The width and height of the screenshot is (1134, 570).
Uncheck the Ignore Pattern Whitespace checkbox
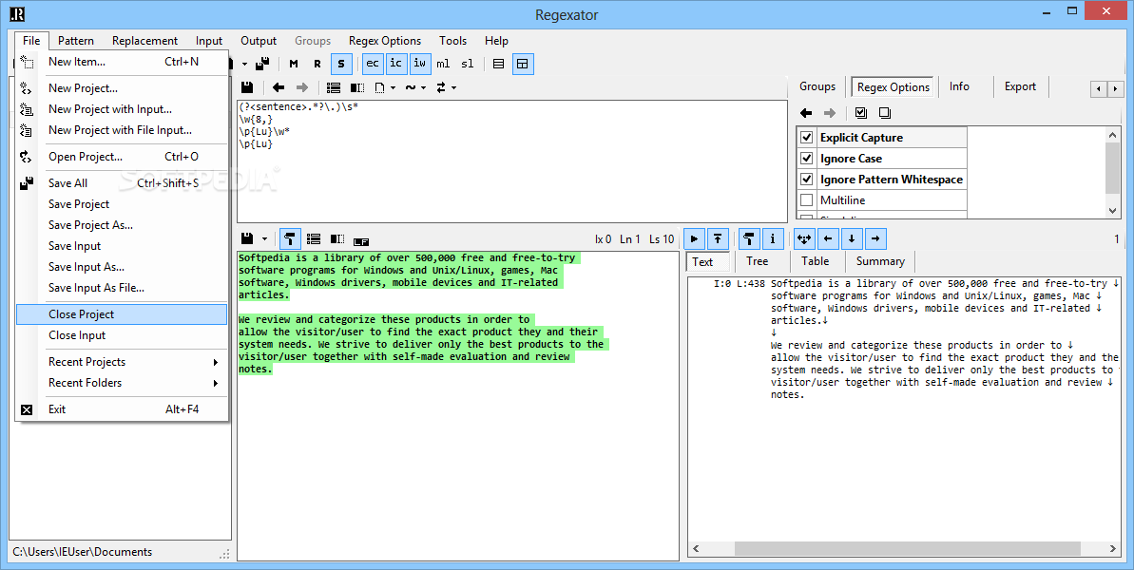tap(807, 180)
